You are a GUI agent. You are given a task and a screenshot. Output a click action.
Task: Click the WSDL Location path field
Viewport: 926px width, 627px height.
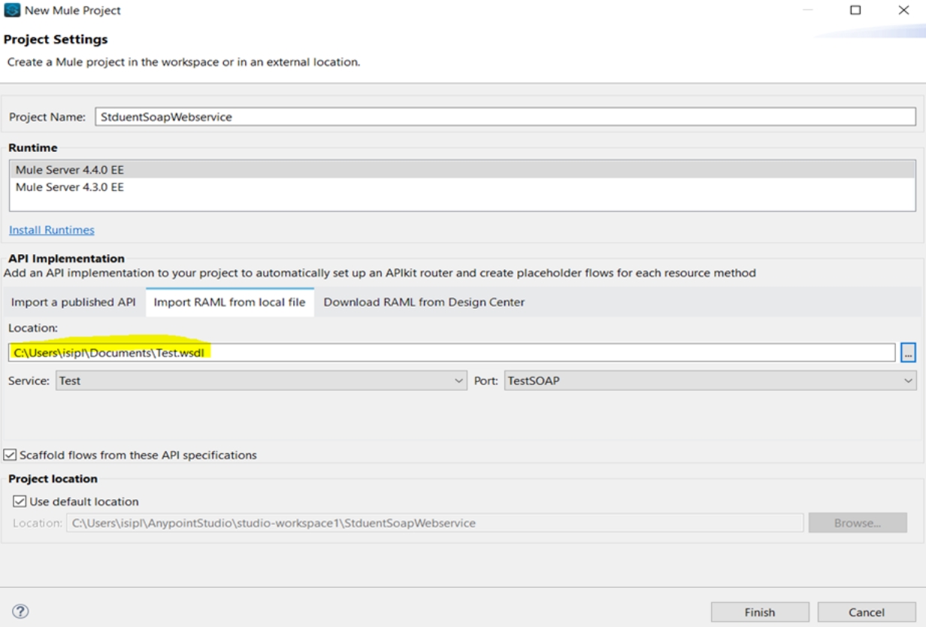452,352
